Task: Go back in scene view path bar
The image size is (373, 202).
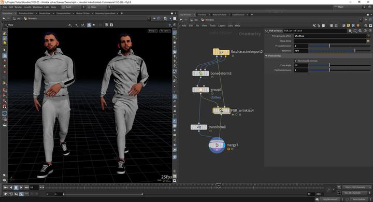Action: pos(4,19)
